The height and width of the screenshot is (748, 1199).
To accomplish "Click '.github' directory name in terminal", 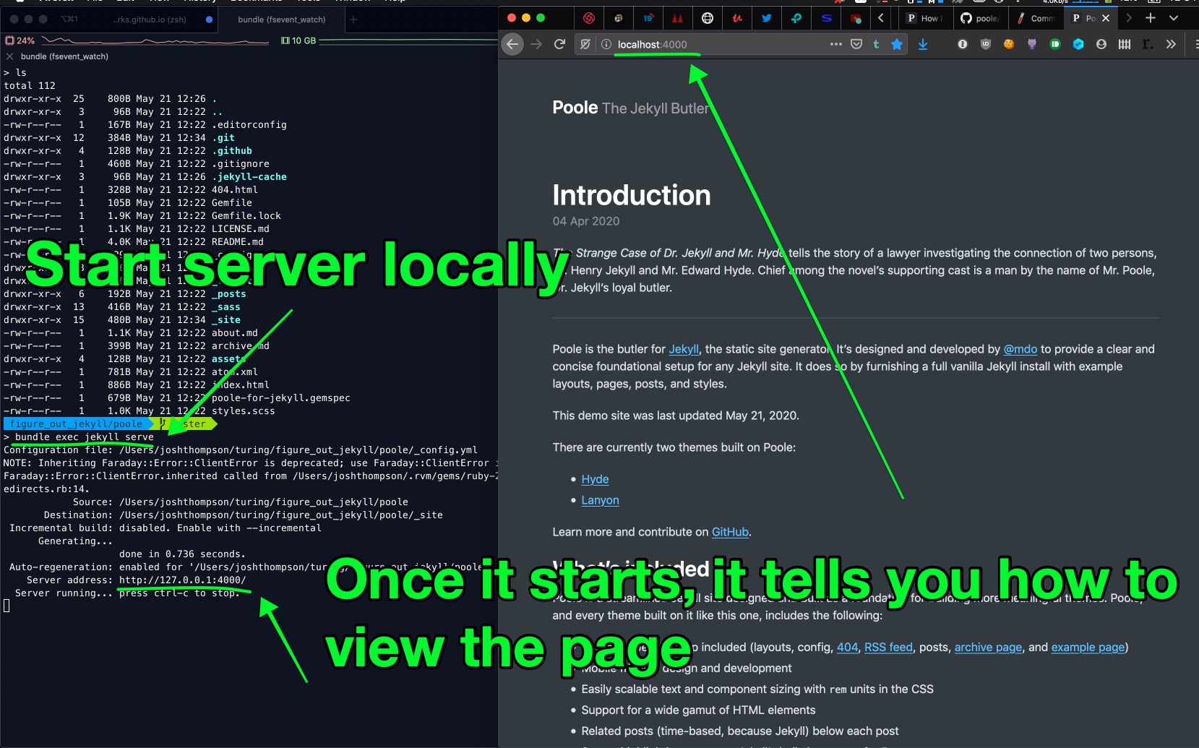I will click(232, 150).
